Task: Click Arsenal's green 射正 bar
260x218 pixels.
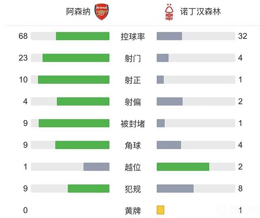Action: pos(74,80)
